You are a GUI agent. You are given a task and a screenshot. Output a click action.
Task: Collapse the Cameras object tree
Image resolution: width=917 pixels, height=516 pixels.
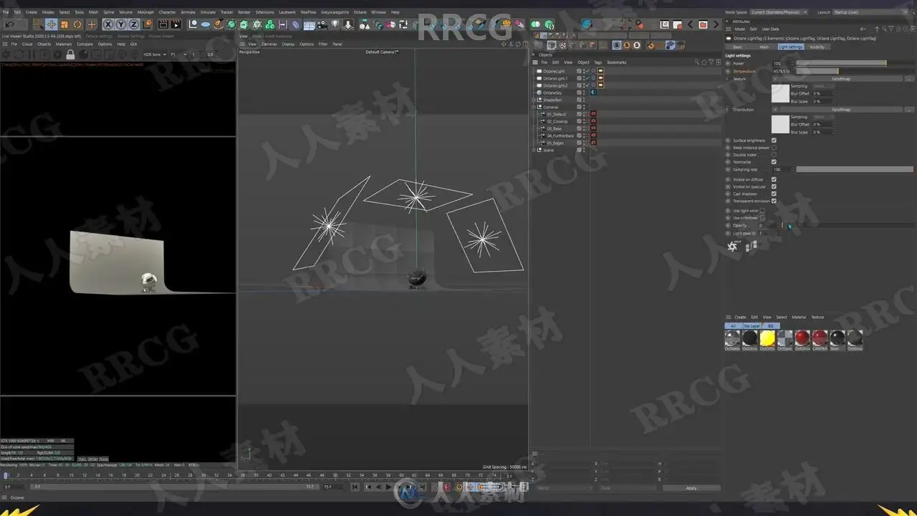tap(534, 107)
